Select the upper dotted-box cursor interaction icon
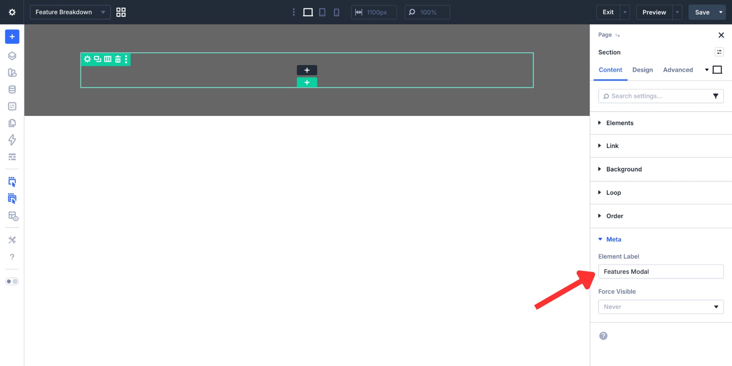Image resolution: width=732 pixels, height=366 pixels. [12, 182]
